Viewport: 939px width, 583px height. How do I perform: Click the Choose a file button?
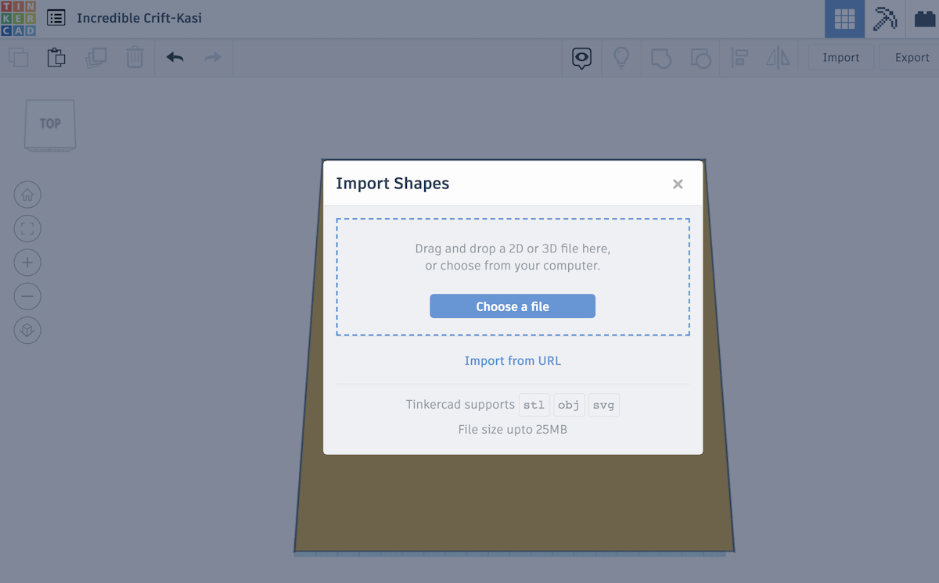click(513, 306)
